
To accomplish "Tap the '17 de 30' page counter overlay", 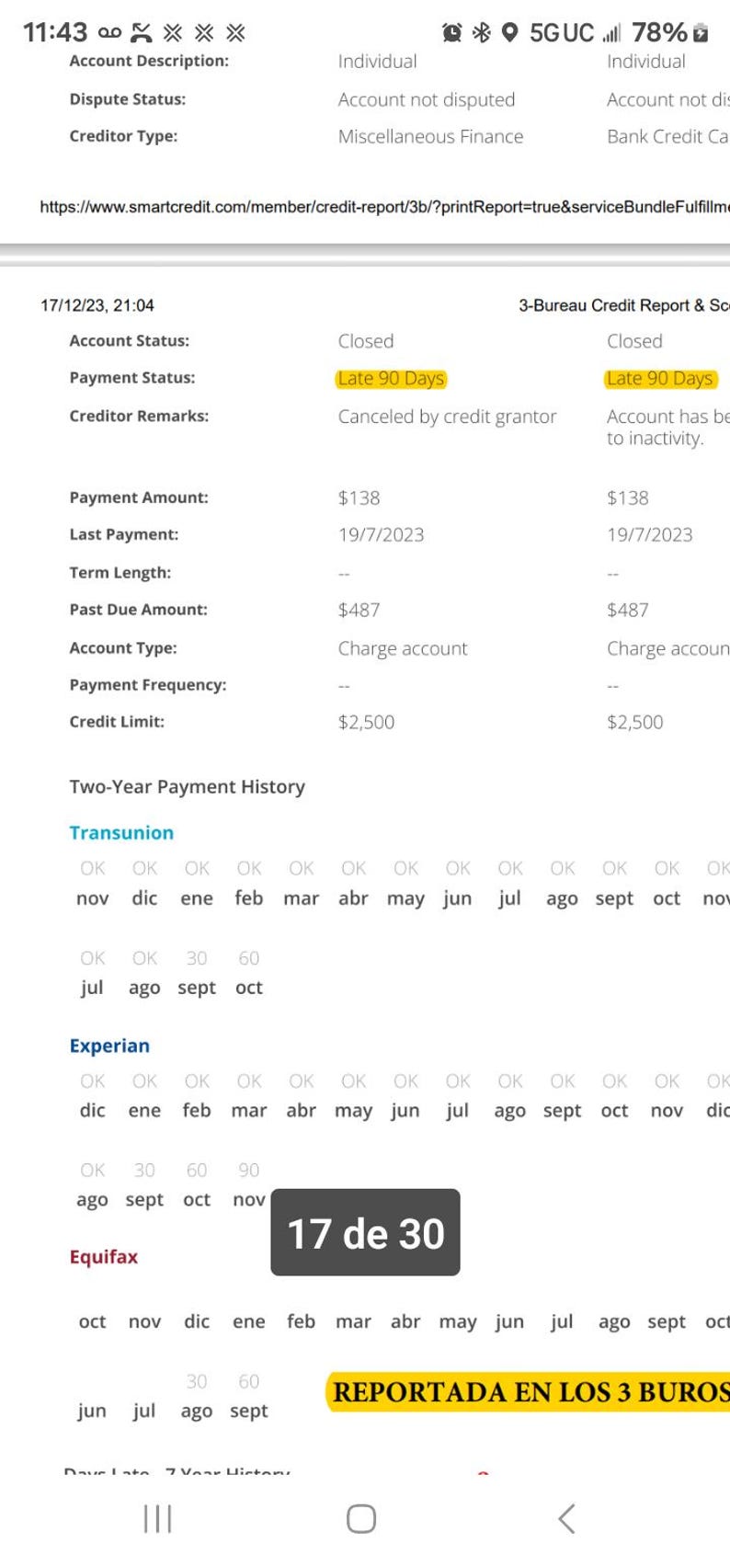I will pos(365,1232).
